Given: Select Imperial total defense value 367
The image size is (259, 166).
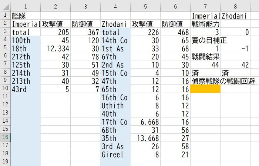Looking at the screenshot, I should [85, 32].
